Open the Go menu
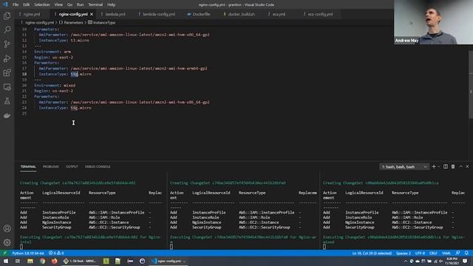 69,4
